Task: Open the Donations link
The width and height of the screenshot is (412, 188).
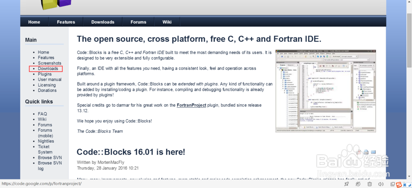Action: point(47,90)
